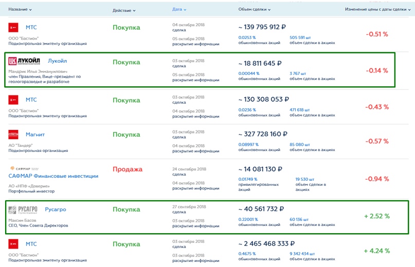Click MTS logo in 2 465 468 333 ₽ row
The height and width of the screenshot is (267, 415).
click(x=13, y=244)
